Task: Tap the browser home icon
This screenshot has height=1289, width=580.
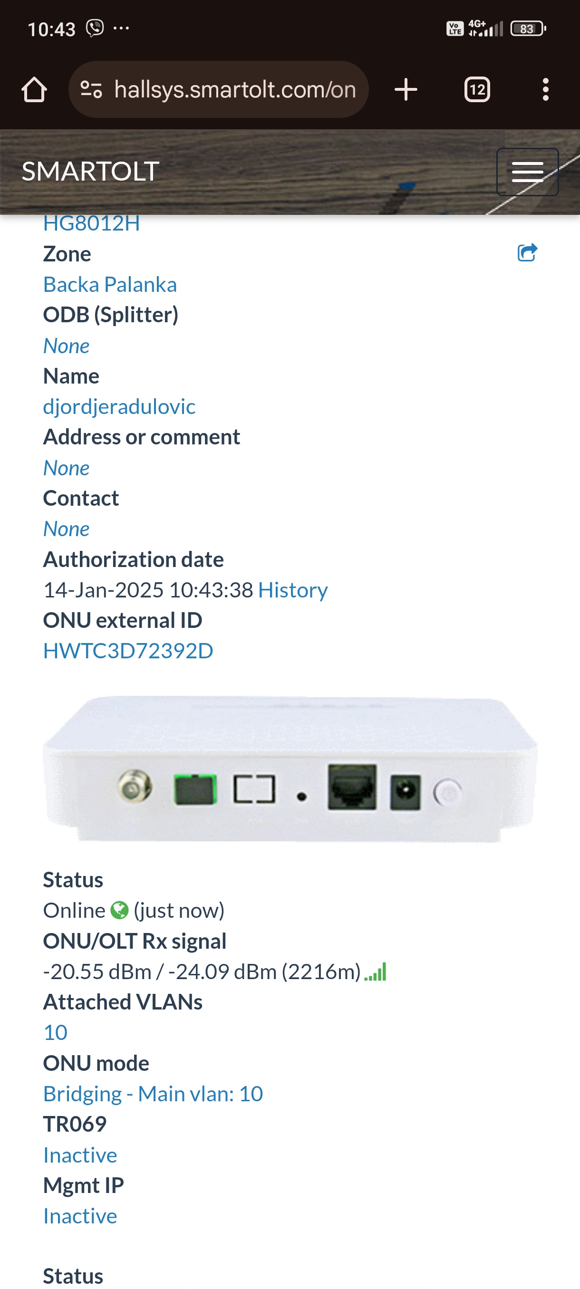Action: 34,89
